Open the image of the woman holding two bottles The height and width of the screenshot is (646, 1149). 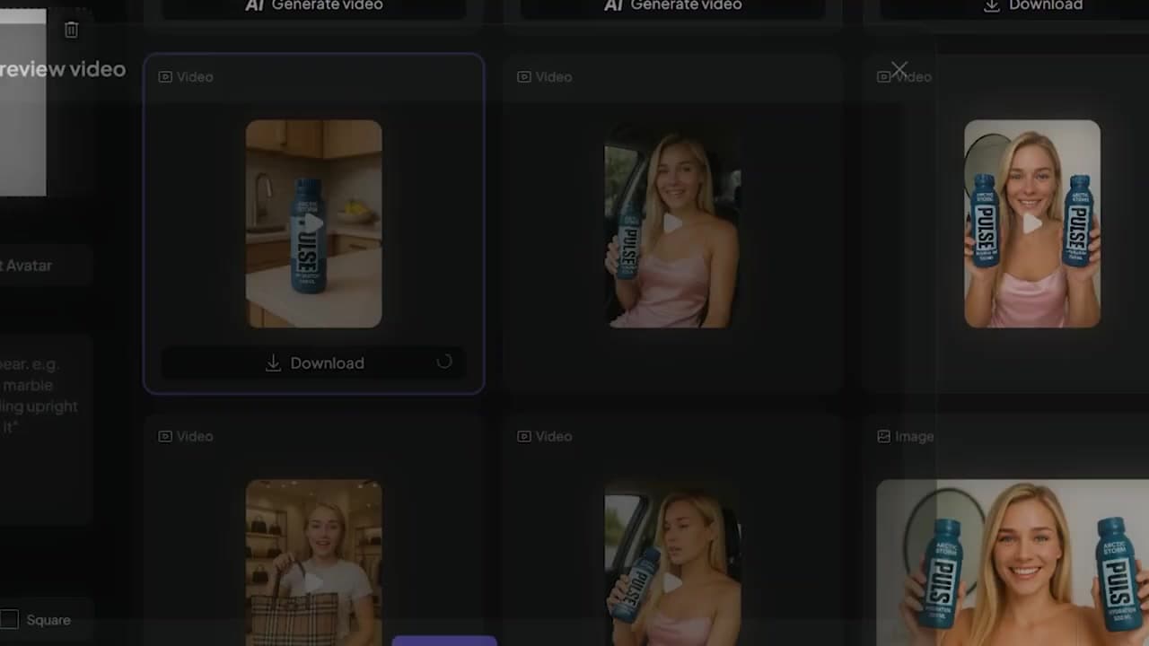(1013, 563)
